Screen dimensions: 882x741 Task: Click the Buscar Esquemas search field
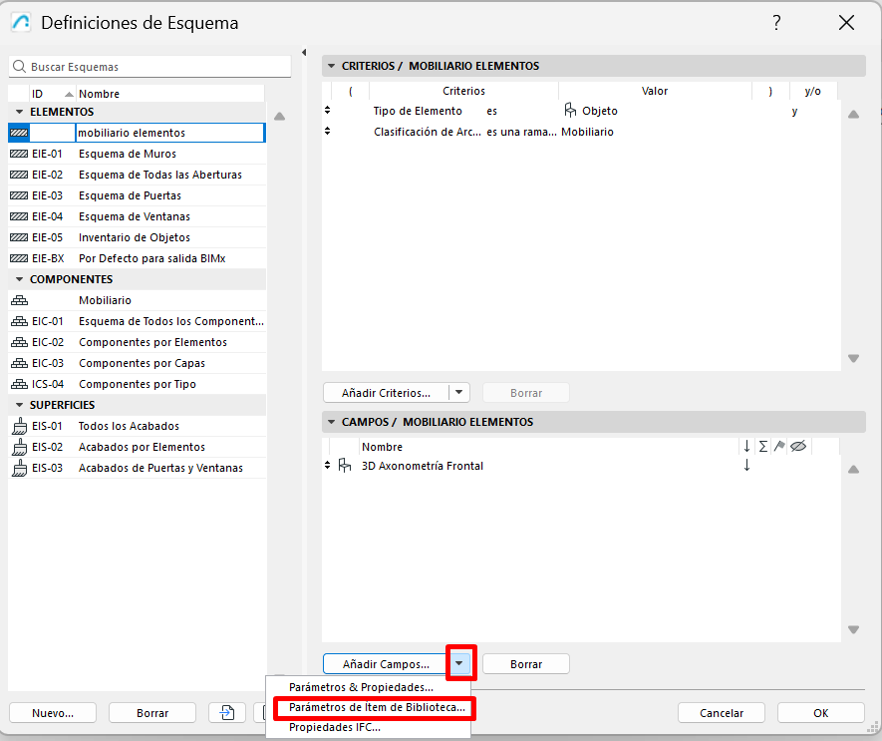149,67
